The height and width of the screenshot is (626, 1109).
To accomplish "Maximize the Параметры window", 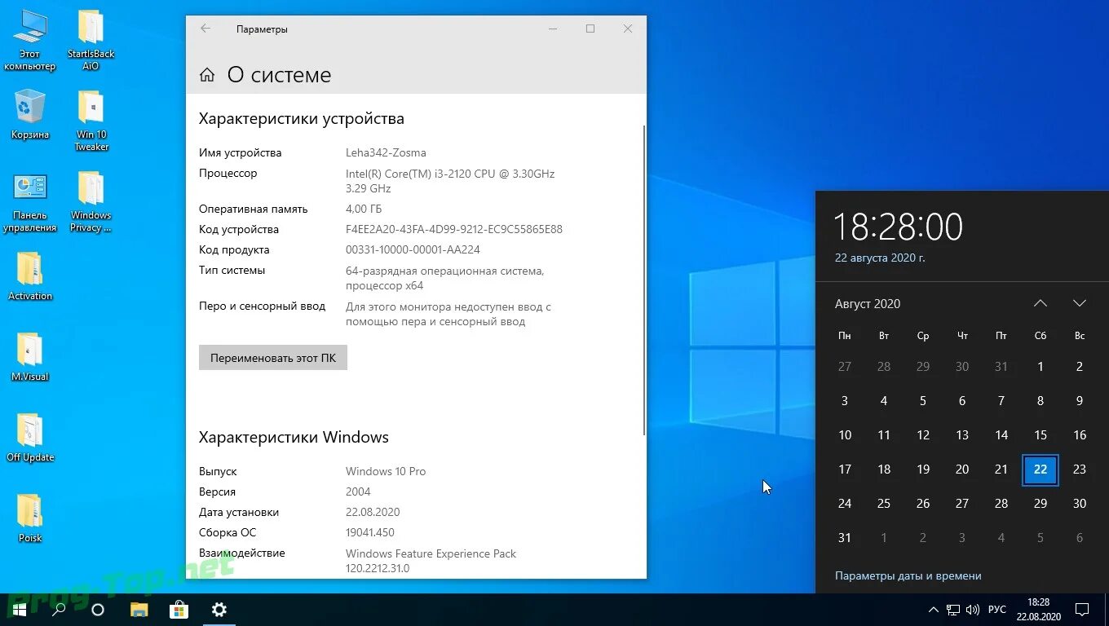I will [590, 29].
